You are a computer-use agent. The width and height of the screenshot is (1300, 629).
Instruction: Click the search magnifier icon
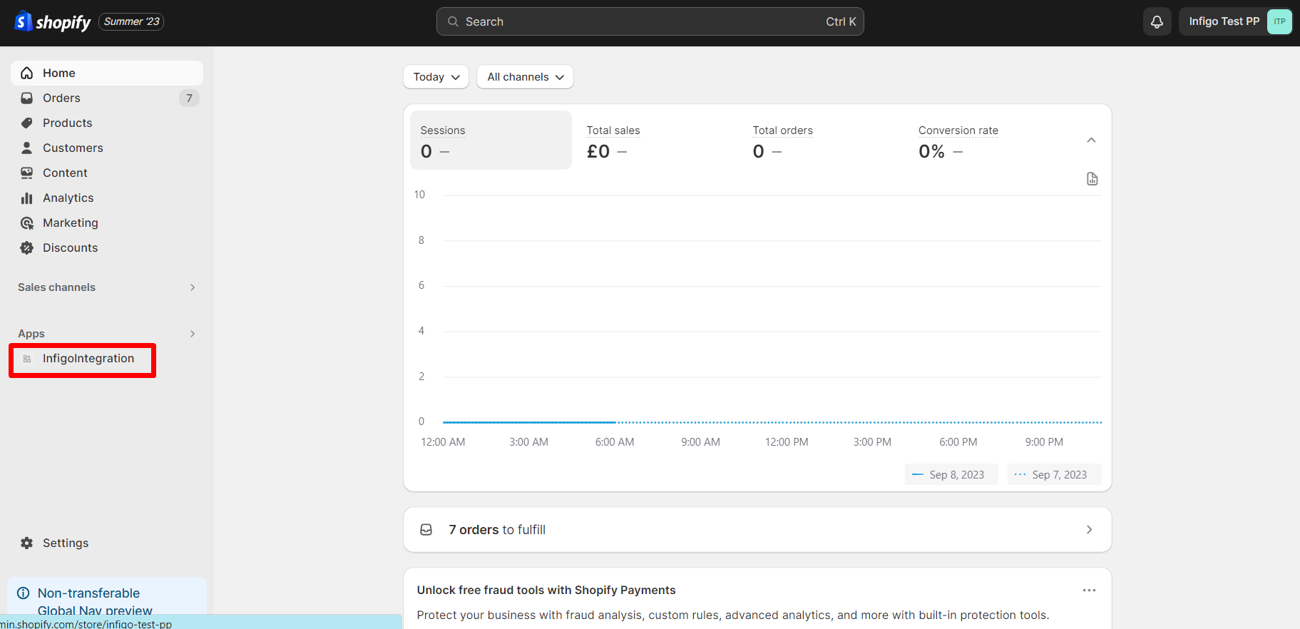(453, 21)
